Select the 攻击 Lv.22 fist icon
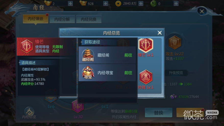 pyautogui.click(x=175, y=42)
